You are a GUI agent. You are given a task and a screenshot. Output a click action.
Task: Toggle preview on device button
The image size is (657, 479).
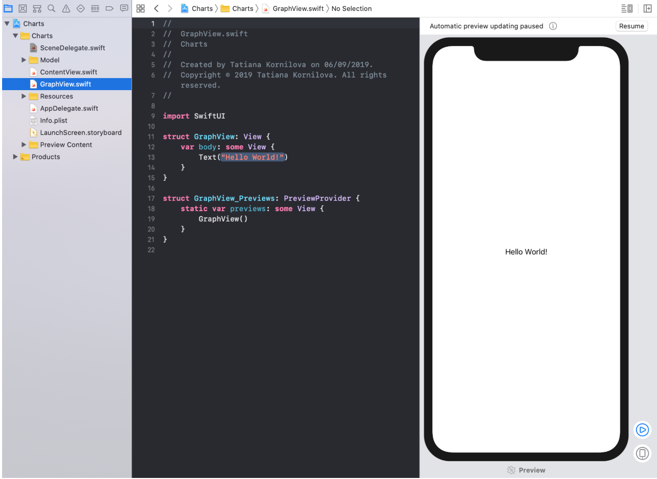pos(642,453)
